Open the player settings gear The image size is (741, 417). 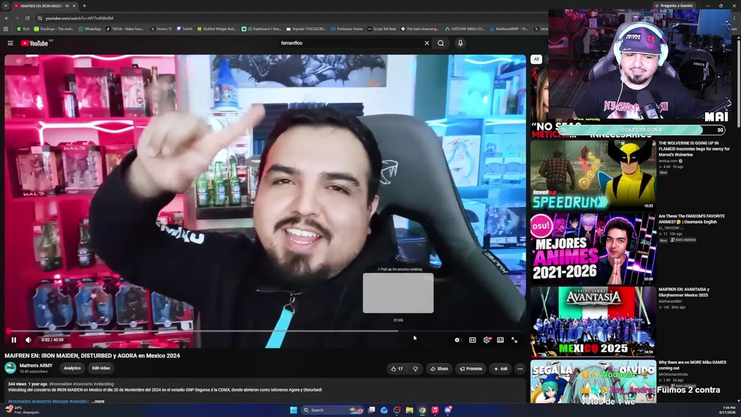486,340
